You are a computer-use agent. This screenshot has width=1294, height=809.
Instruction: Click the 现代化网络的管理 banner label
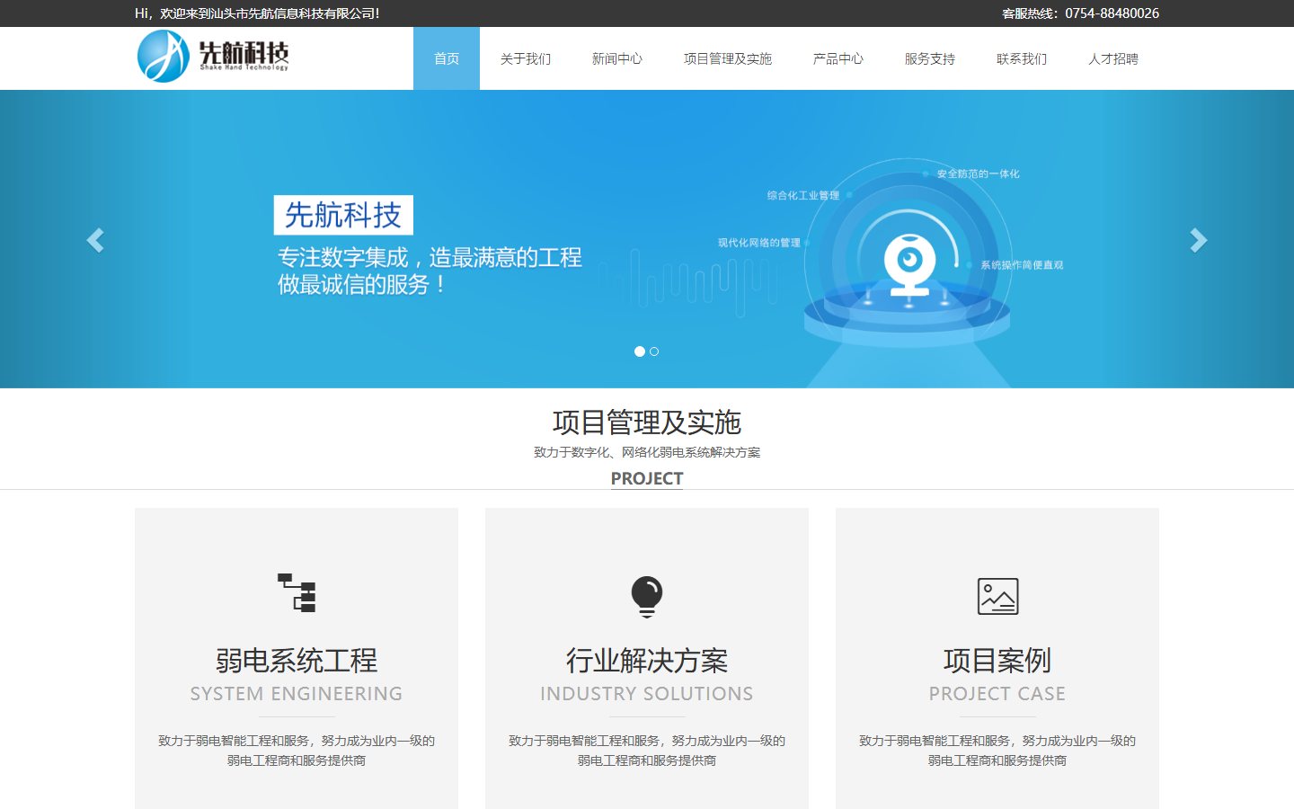click(759, 243)
